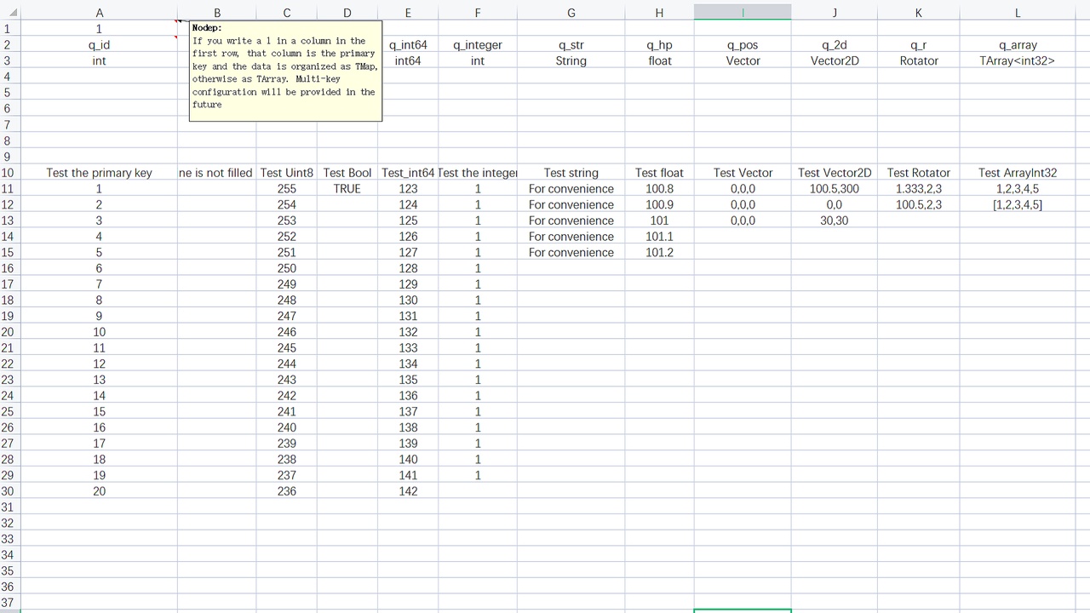Click the cell with value 255
Image resolution: width=1090 pixels, height=613 pixels.
pos(287,189)
